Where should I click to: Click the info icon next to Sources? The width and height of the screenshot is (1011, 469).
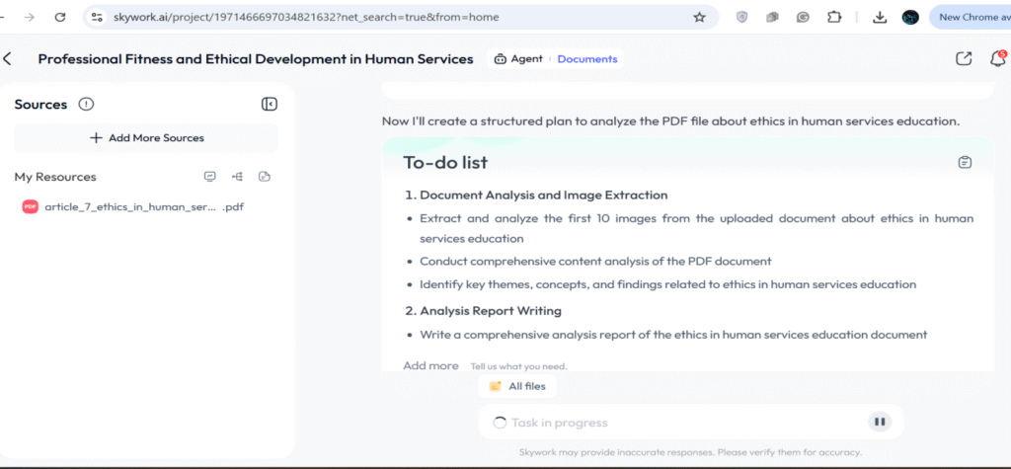coord(86,105)
